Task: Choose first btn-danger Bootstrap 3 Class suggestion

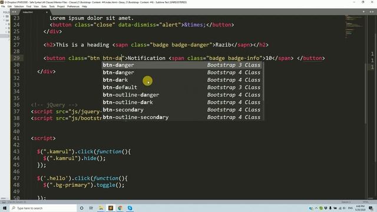Action: (x=182, y=65)
